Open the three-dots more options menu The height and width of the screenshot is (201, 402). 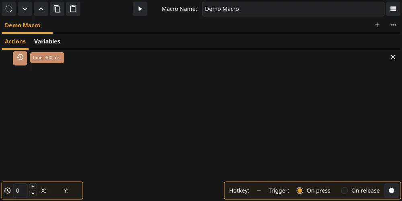coord(393,25)
